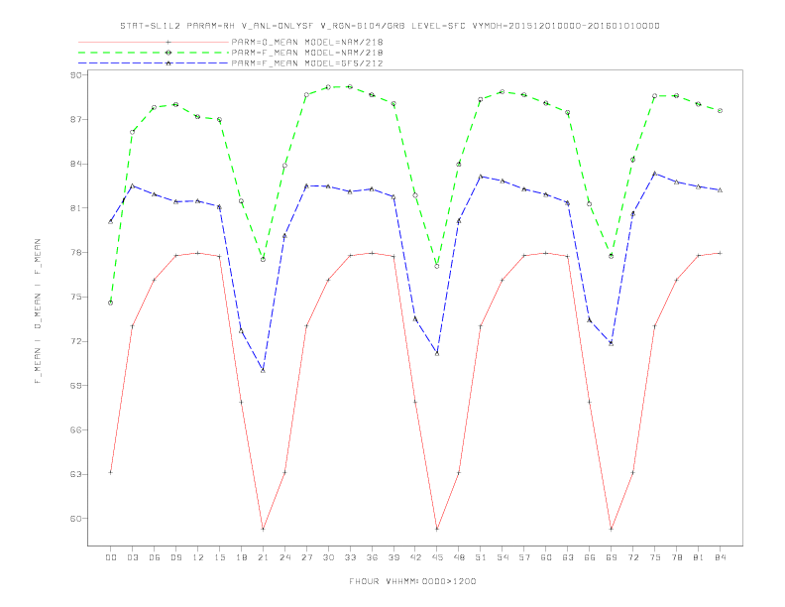Click x-axis forecast hour label 78
This screenshot has width=785, height=607.
pyautogui.click(x=677, y=557)
